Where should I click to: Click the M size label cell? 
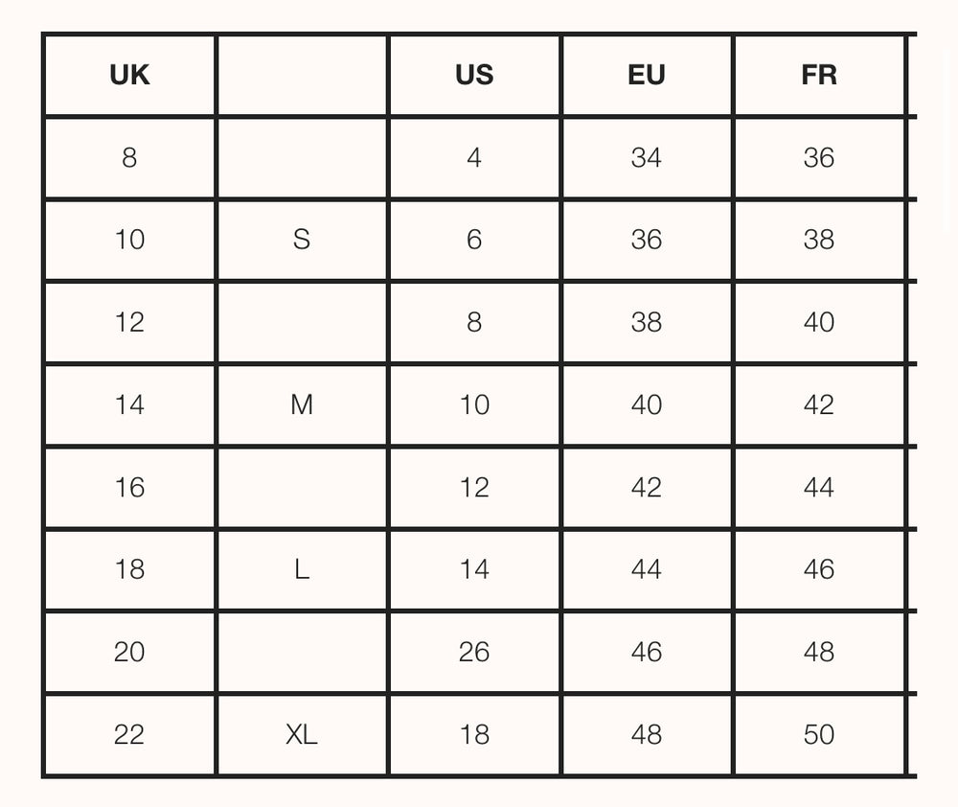(x=302, y=404)
